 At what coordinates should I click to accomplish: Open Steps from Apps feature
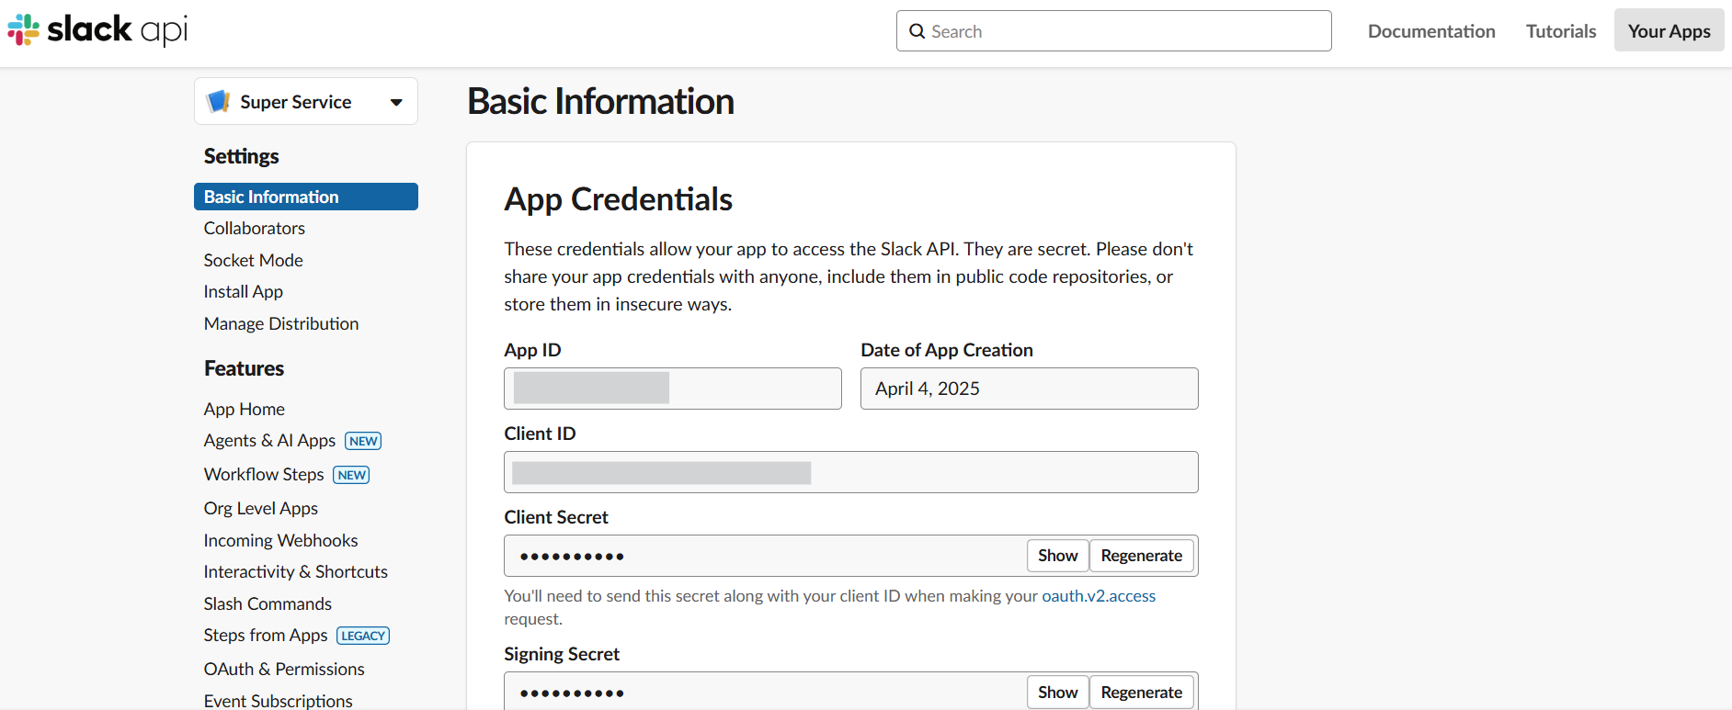pos(266,635)
